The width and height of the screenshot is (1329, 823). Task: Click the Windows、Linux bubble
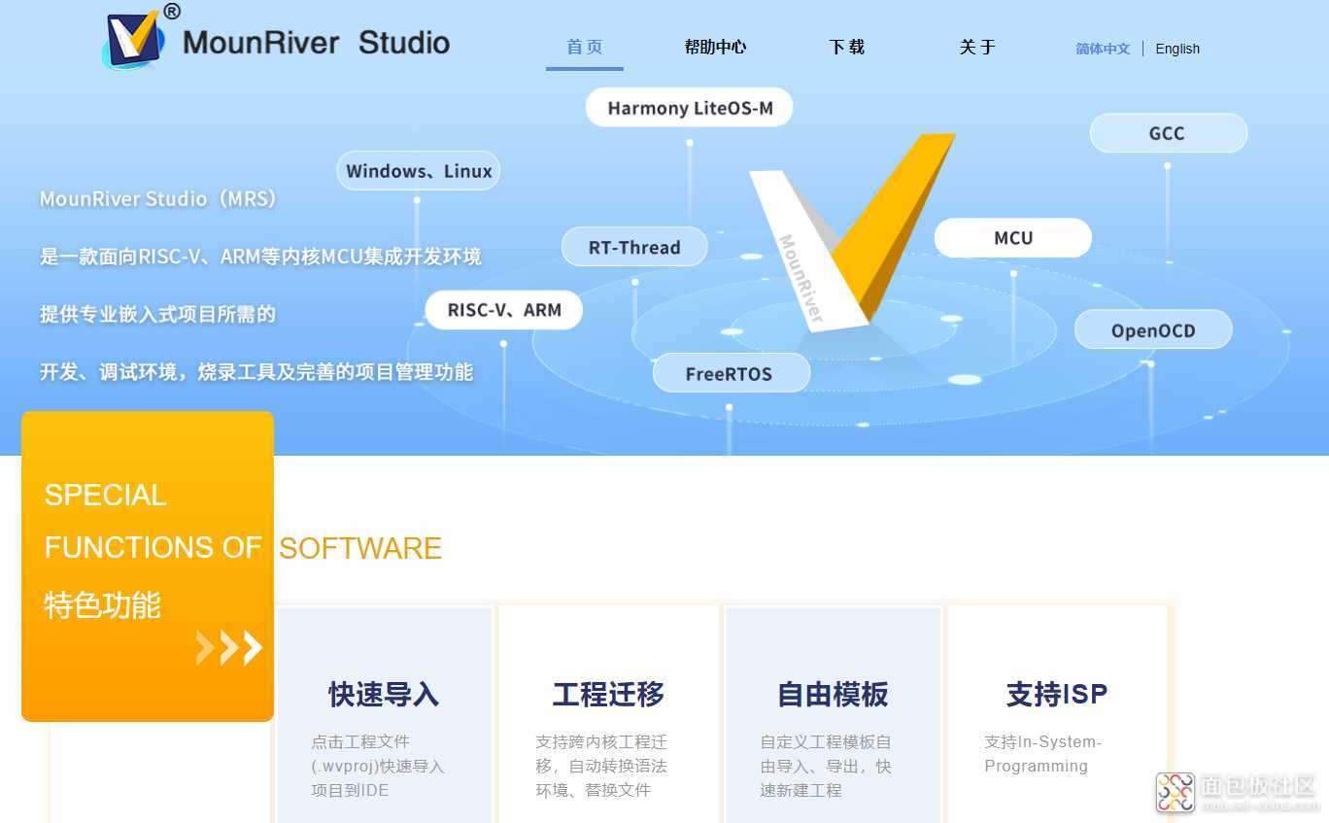pyautogui.click(x=419, y=171)
